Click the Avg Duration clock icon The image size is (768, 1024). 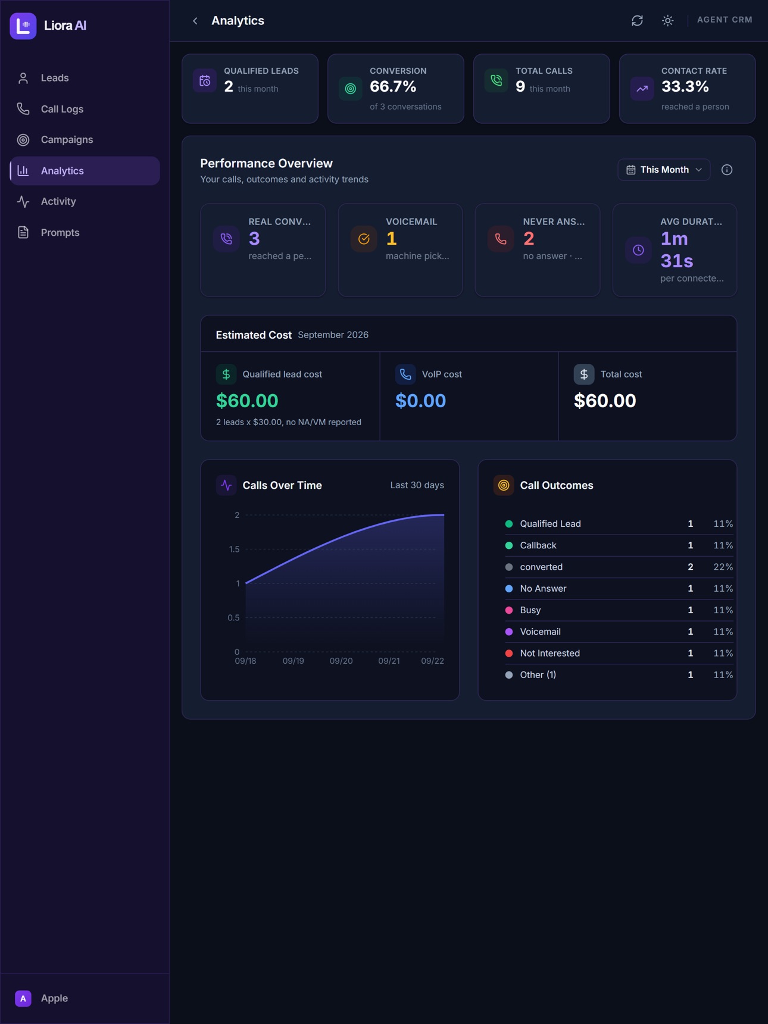coord(638,250)
